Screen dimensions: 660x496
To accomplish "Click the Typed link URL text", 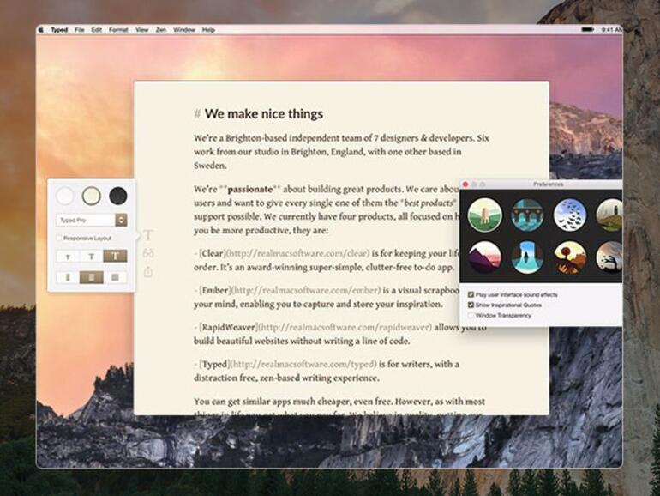I will (304, 364).
